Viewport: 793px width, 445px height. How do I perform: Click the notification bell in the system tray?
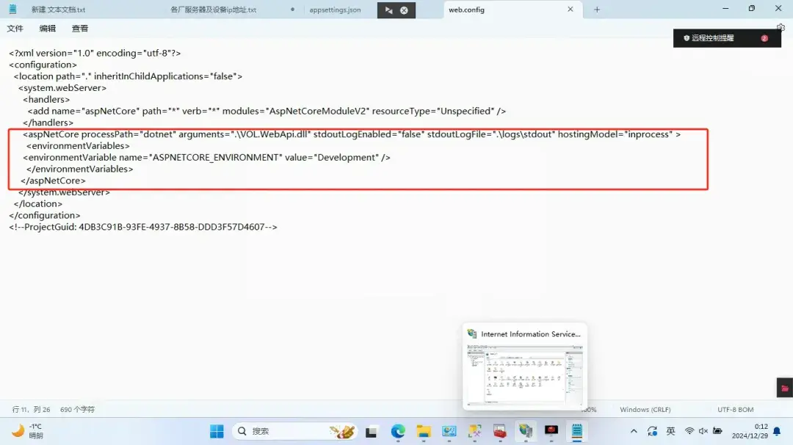coord(776,431)
